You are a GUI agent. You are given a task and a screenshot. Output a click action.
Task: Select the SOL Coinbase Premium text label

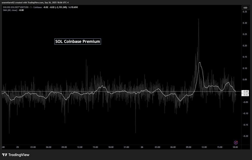pyautogui.click(x=78, y=41)
